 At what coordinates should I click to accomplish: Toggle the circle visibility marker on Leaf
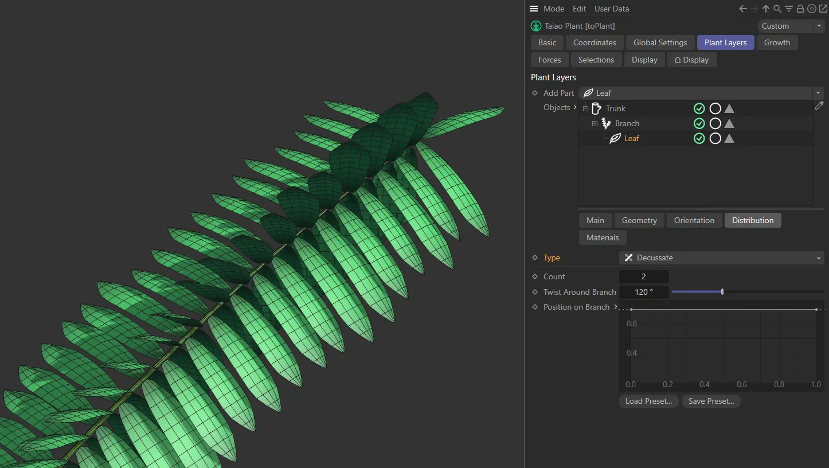click(714, 138)
